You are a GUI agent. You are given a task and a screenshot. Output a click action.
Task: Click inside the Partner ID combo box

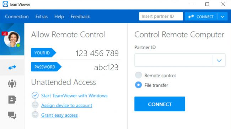coord(174,60)
